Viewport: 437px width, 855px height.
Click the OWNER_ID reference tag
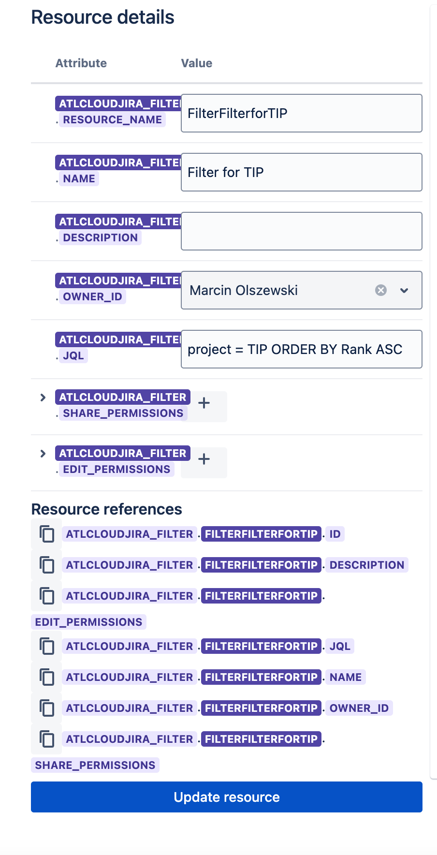pos(359,708)
